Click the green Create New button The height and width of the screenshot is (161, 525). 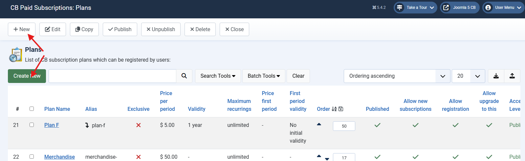(27, 76)
